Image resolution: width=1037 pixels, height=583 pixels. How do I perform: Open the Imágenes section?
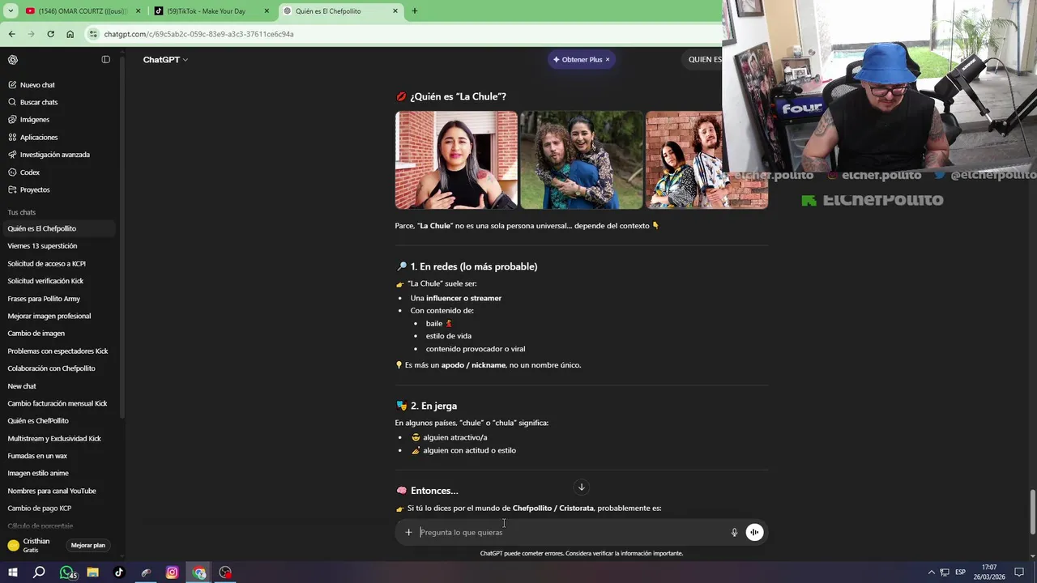click(x=35, y=120)
